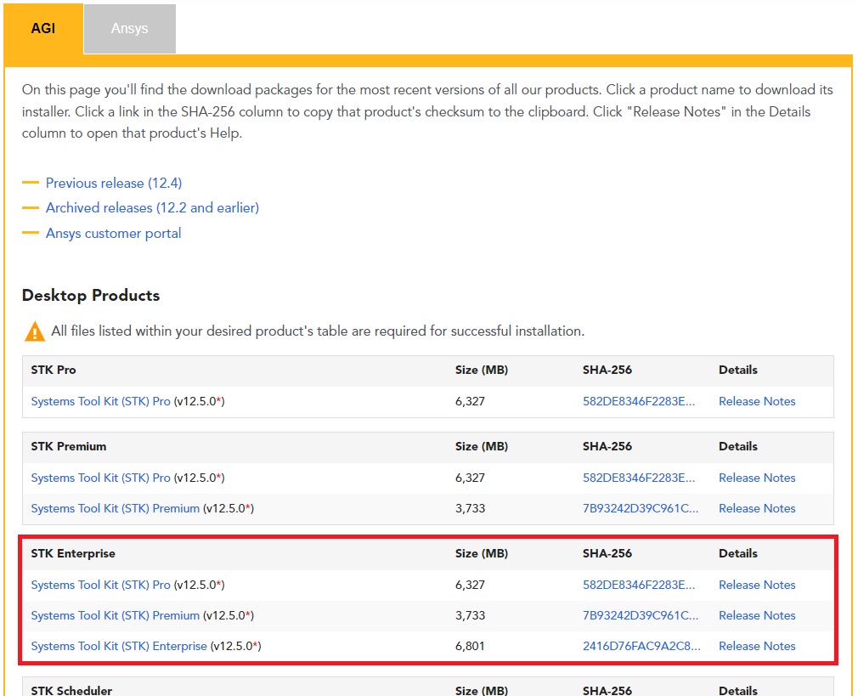
Task: Download STK Premium installer under STK Premium table
Action: click(115, 508)
